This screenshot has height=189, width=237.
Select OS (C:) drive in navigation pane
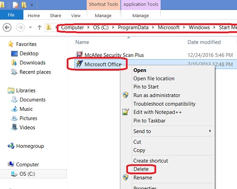[x=27, y=174]
